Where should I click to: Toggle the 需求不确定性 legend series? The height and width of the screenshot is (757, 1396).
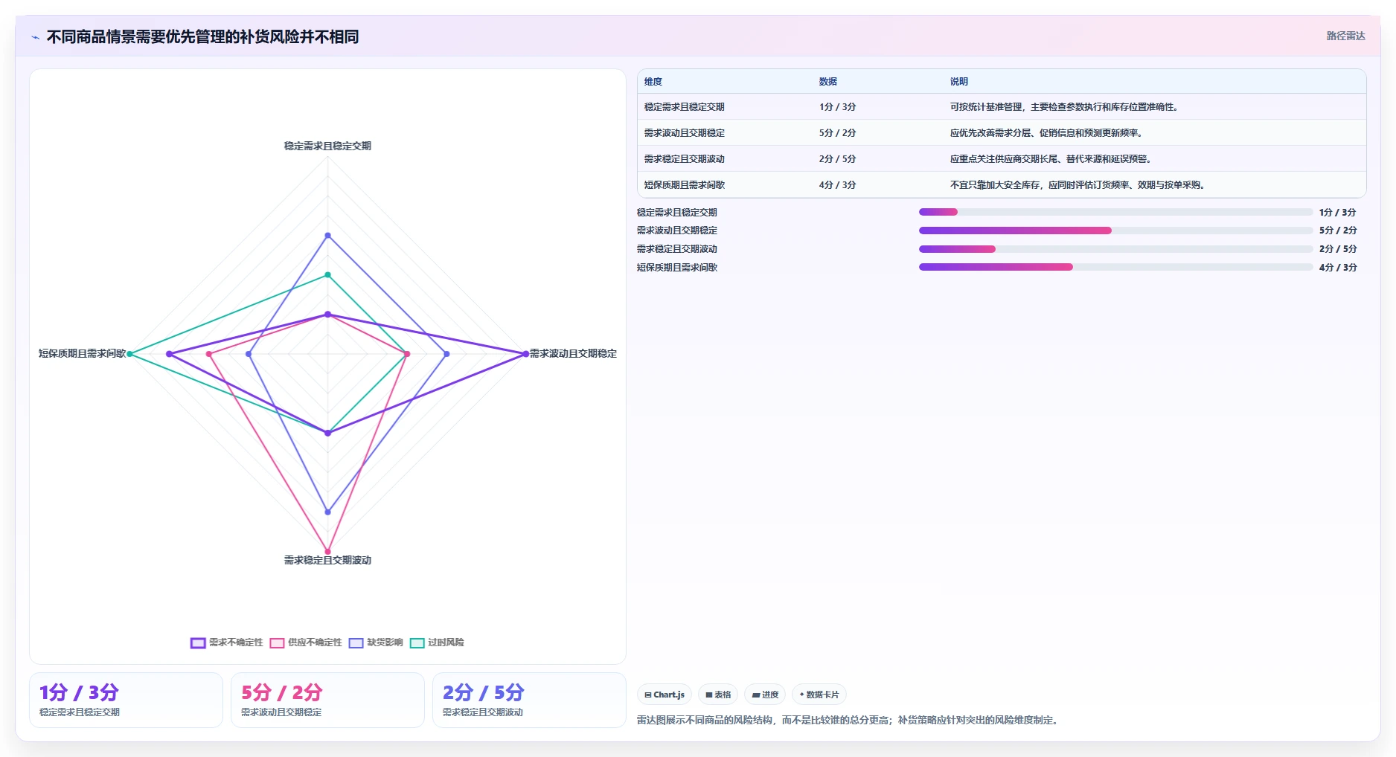[227, 642]
